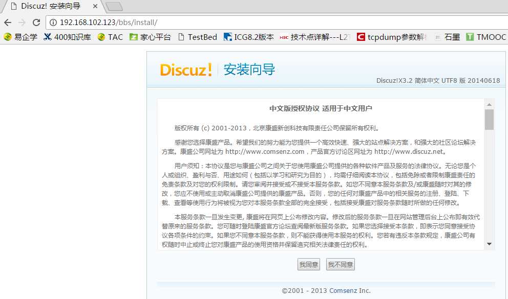Click the license scrollbar up arrow
This screenshot has height=299, width=508.
coord(489,104)
